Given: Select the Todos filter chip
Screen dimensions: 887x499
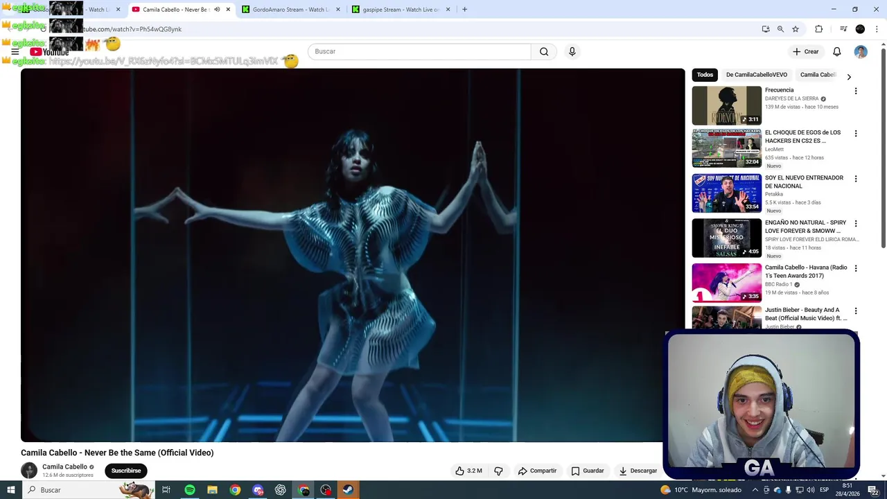Looking at the screenshot, I should point(705,75).
